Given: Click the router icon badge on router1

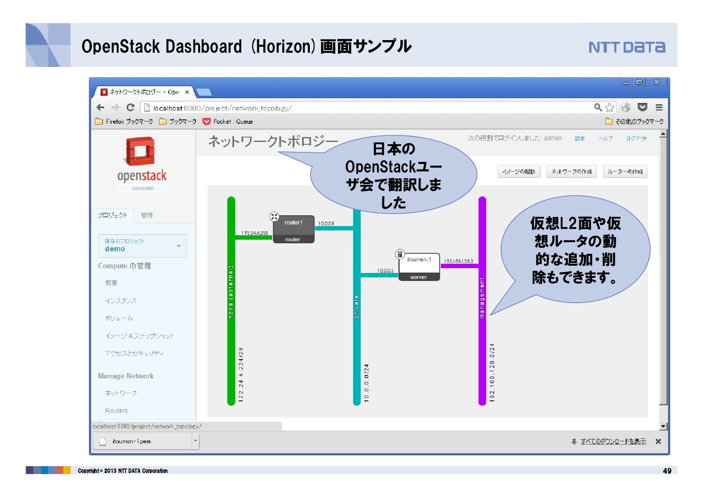Looking at the screenshot, I should point(274,216).
